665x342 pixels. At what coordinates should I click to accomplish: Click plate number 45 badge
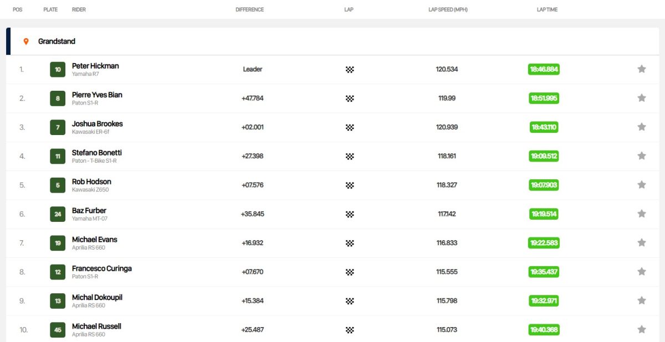click(58, 330)
